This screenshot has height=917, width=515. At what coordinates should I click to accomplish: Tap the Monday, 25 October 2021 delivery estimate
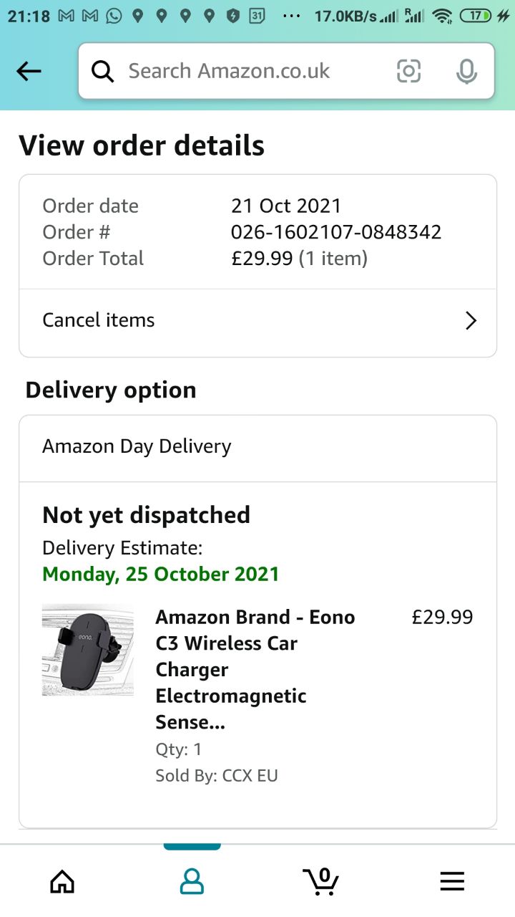(x=161, y=574)
